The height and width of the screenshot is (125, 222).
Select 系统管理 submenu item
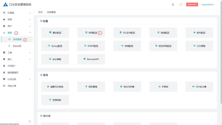click(x=17, y=39)
